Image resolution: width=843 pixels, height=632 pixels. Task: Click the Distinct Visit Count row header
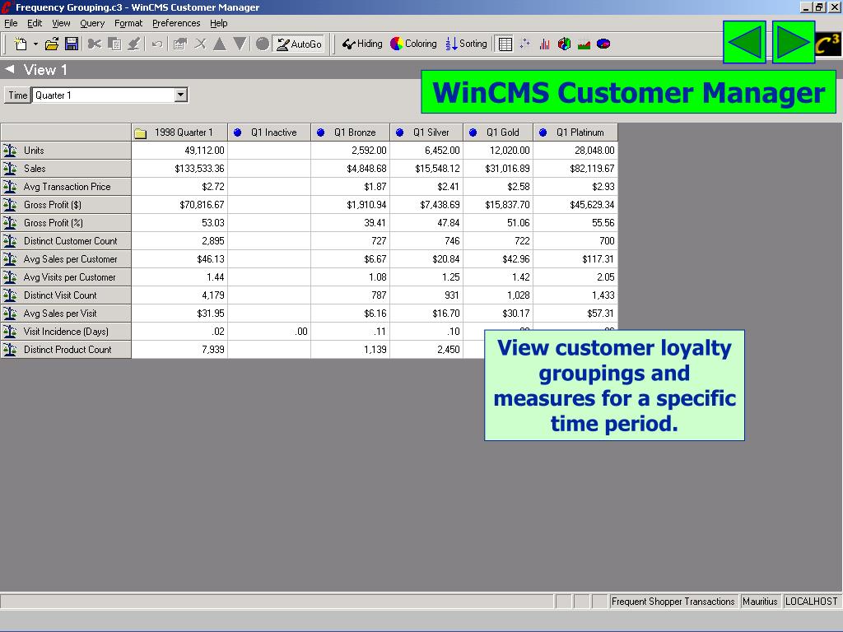(66, 295)
